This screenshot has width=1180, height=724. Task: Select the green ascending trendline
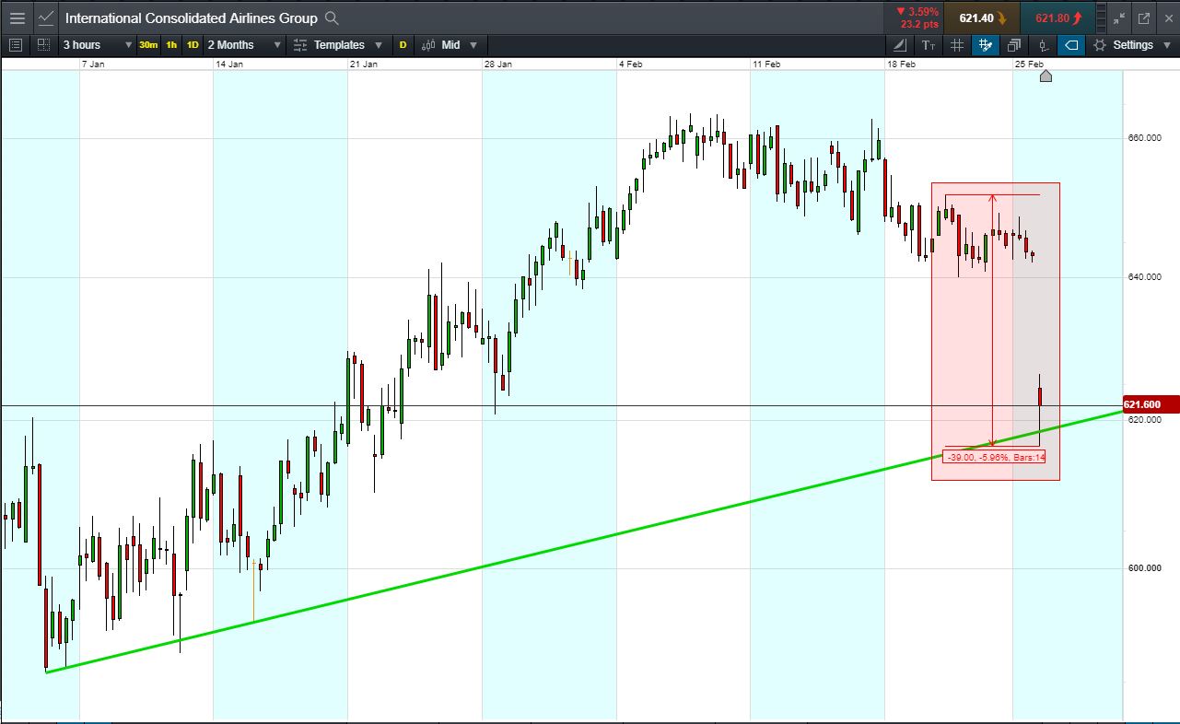pyautogui.click(x=585, y=540)
